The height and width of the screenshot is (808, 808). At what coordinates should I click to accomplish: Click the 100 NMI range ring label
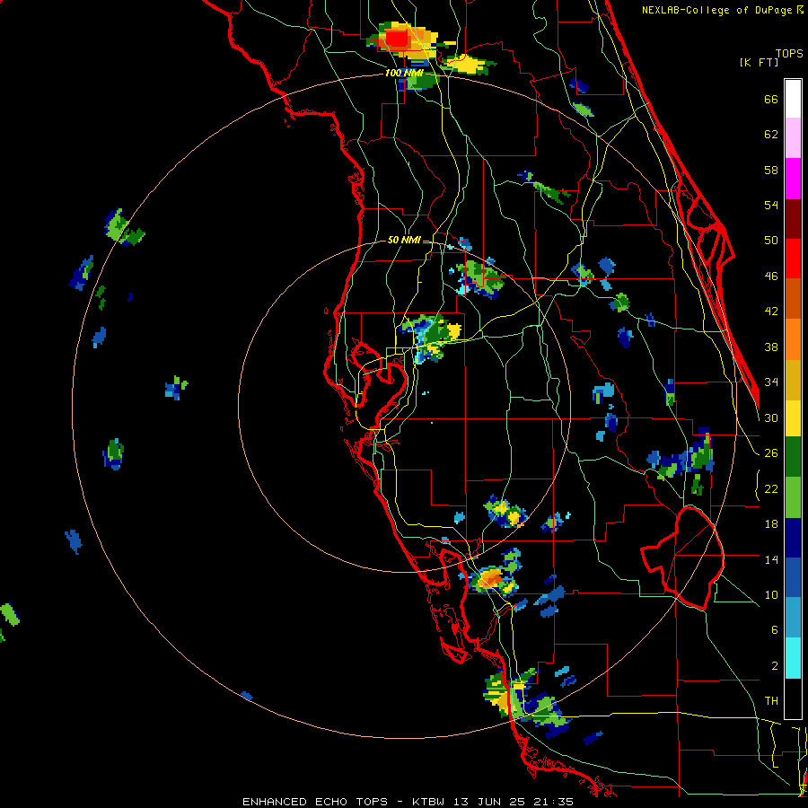tap(403, 74)
